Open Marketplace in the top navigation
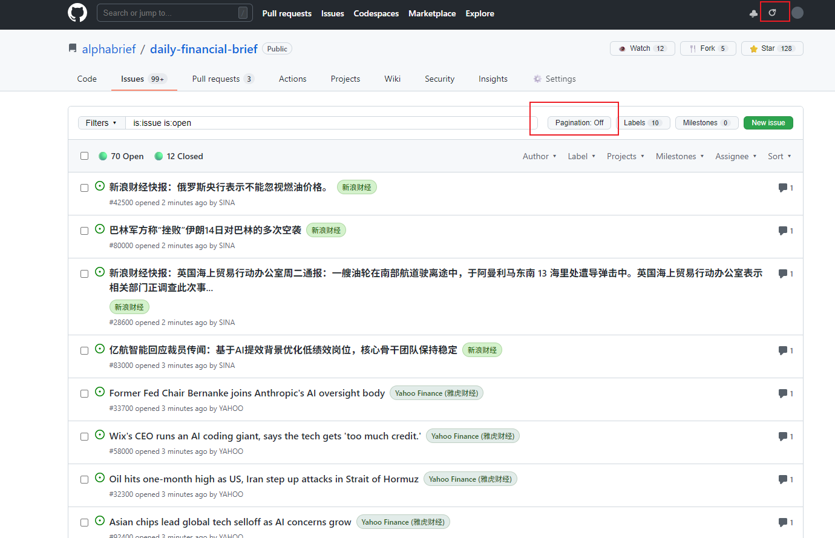 pyautogui.click(x=432, y=13)
